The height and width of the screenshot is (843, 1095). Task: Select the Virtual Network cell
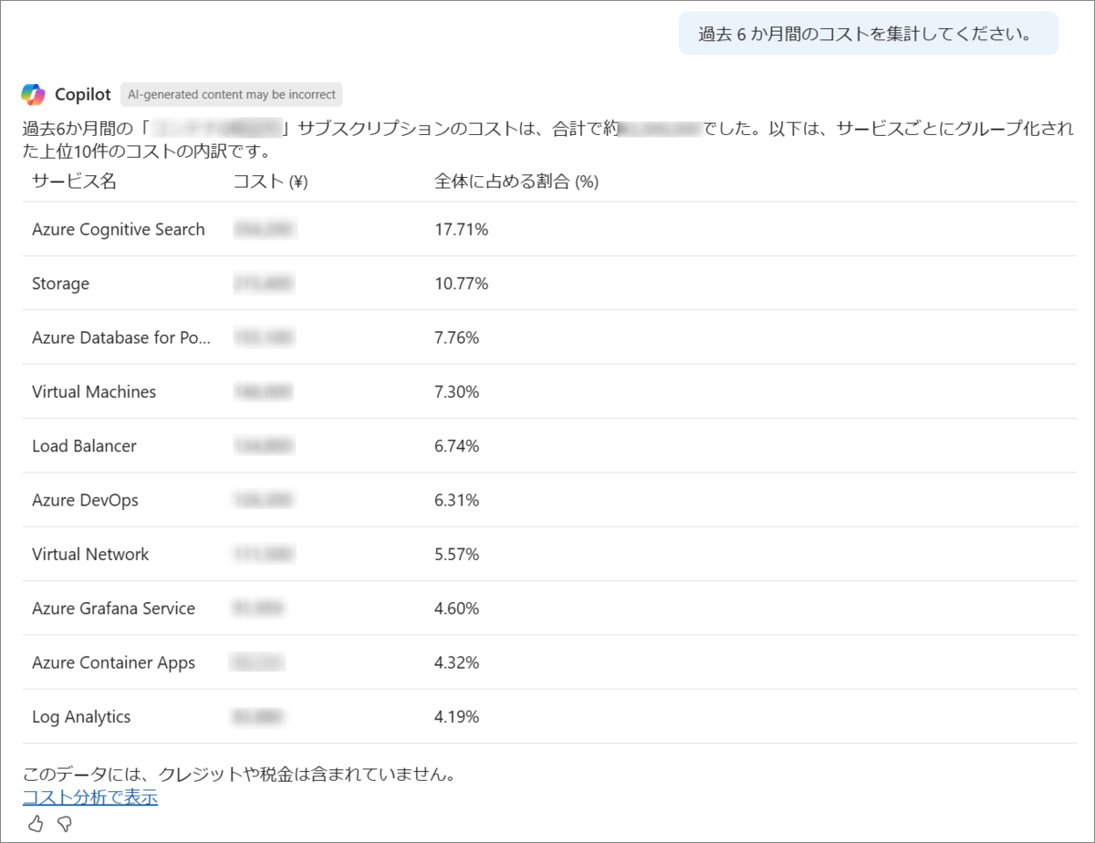[x=90, y=555]
